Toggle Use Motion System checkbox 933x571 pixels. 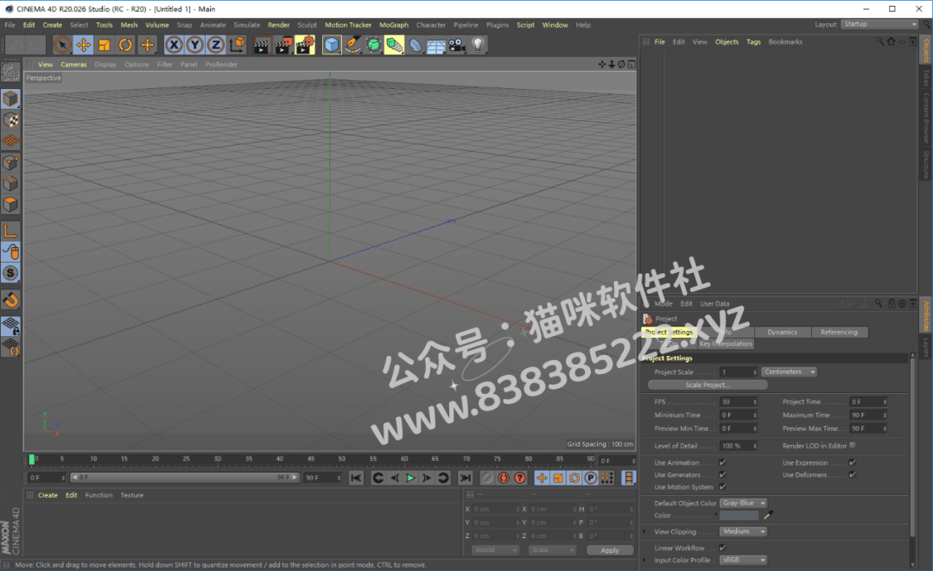(722, 486)
